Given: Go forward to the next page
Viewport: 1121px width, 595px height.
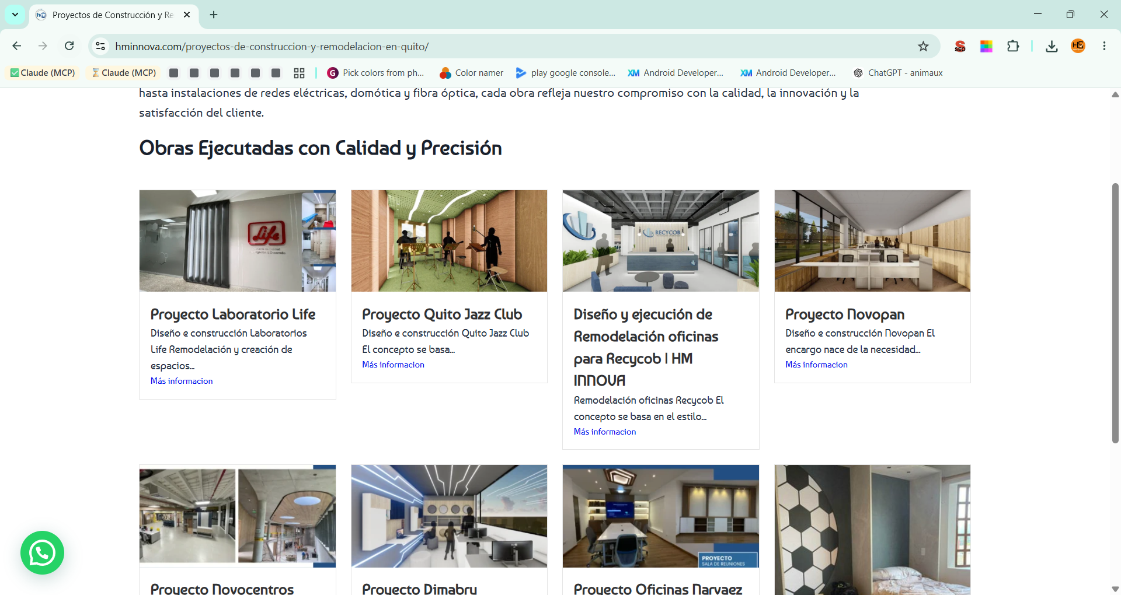Looking at the screenshot, I should click(43, 46).
